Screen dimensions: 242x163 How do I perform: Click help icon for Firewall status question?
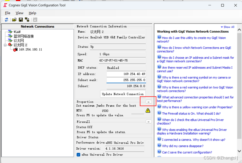click(159, 113)
